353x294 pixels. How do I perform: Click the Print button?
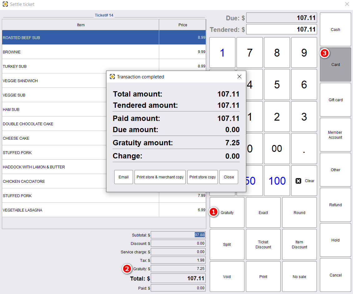[263, 277]
